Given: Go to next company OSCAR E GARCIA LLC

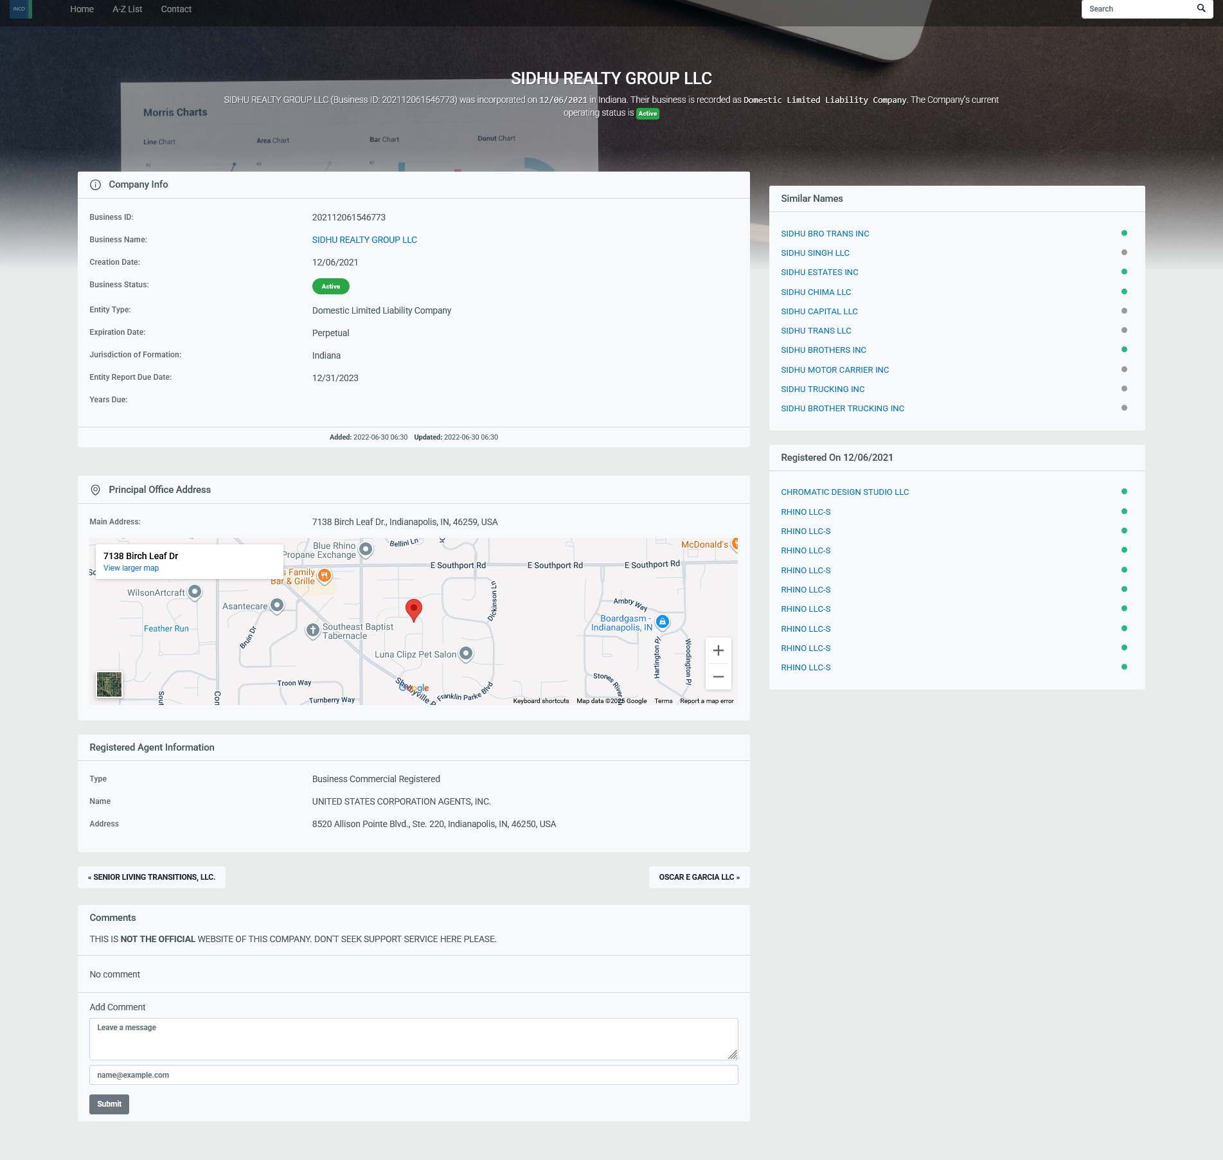Looking at the screenshot, I should click(699, 877).
